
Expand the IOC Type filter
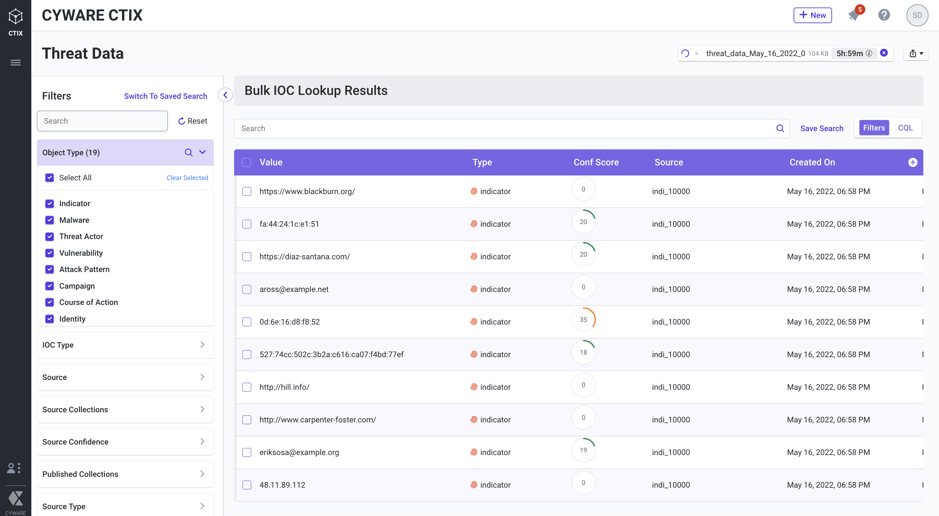click(125, 345)
